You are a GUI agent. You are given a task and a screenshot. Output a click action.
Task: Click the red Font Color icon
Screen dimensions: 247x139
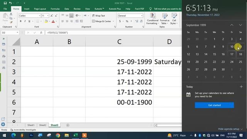click(53, 21)
